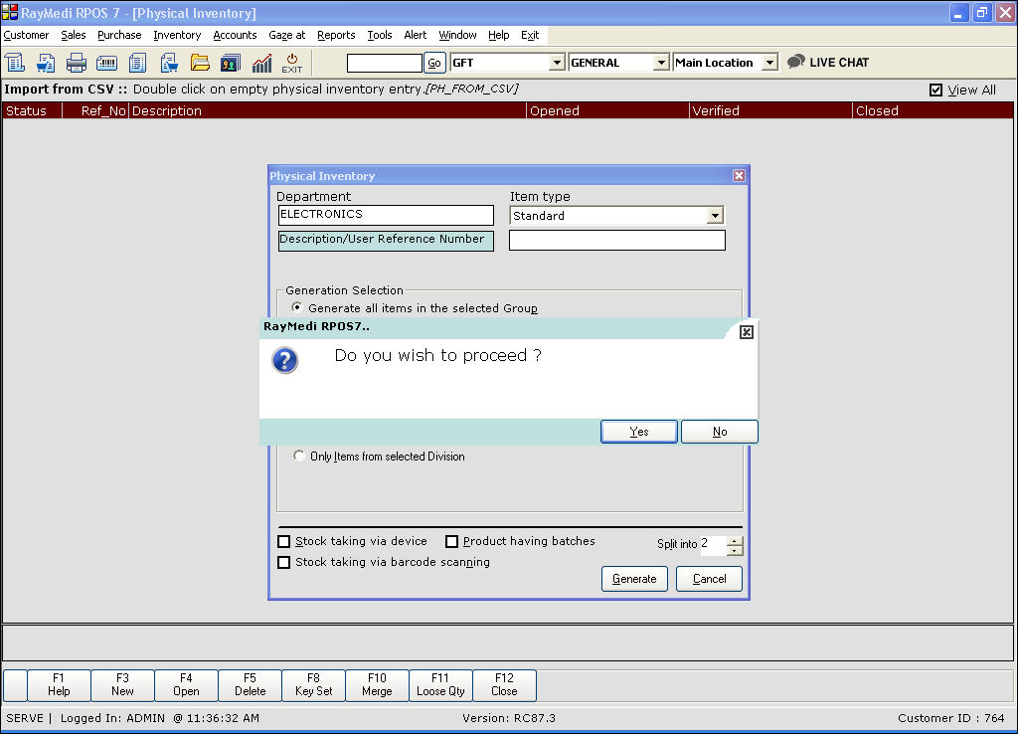Open the bar chart reports icon
Image resolution: width=1018 pixels, height=734 pixels.
click(261, 63)
